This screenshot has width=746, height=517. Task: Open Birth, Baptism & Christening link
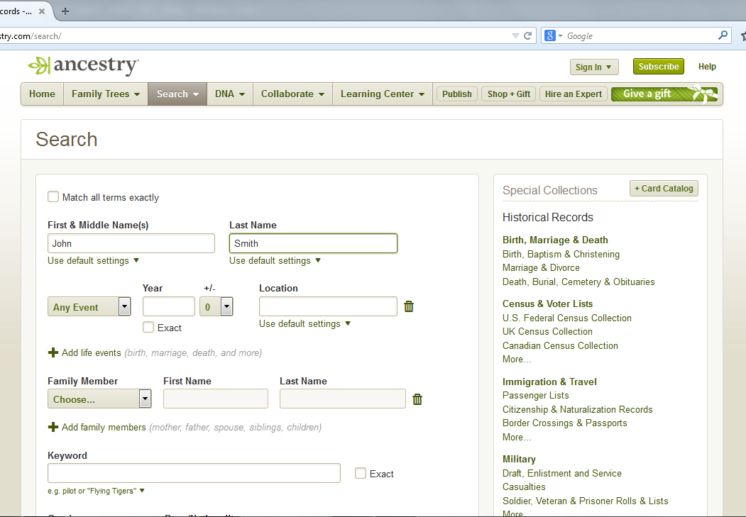[561, 254]
